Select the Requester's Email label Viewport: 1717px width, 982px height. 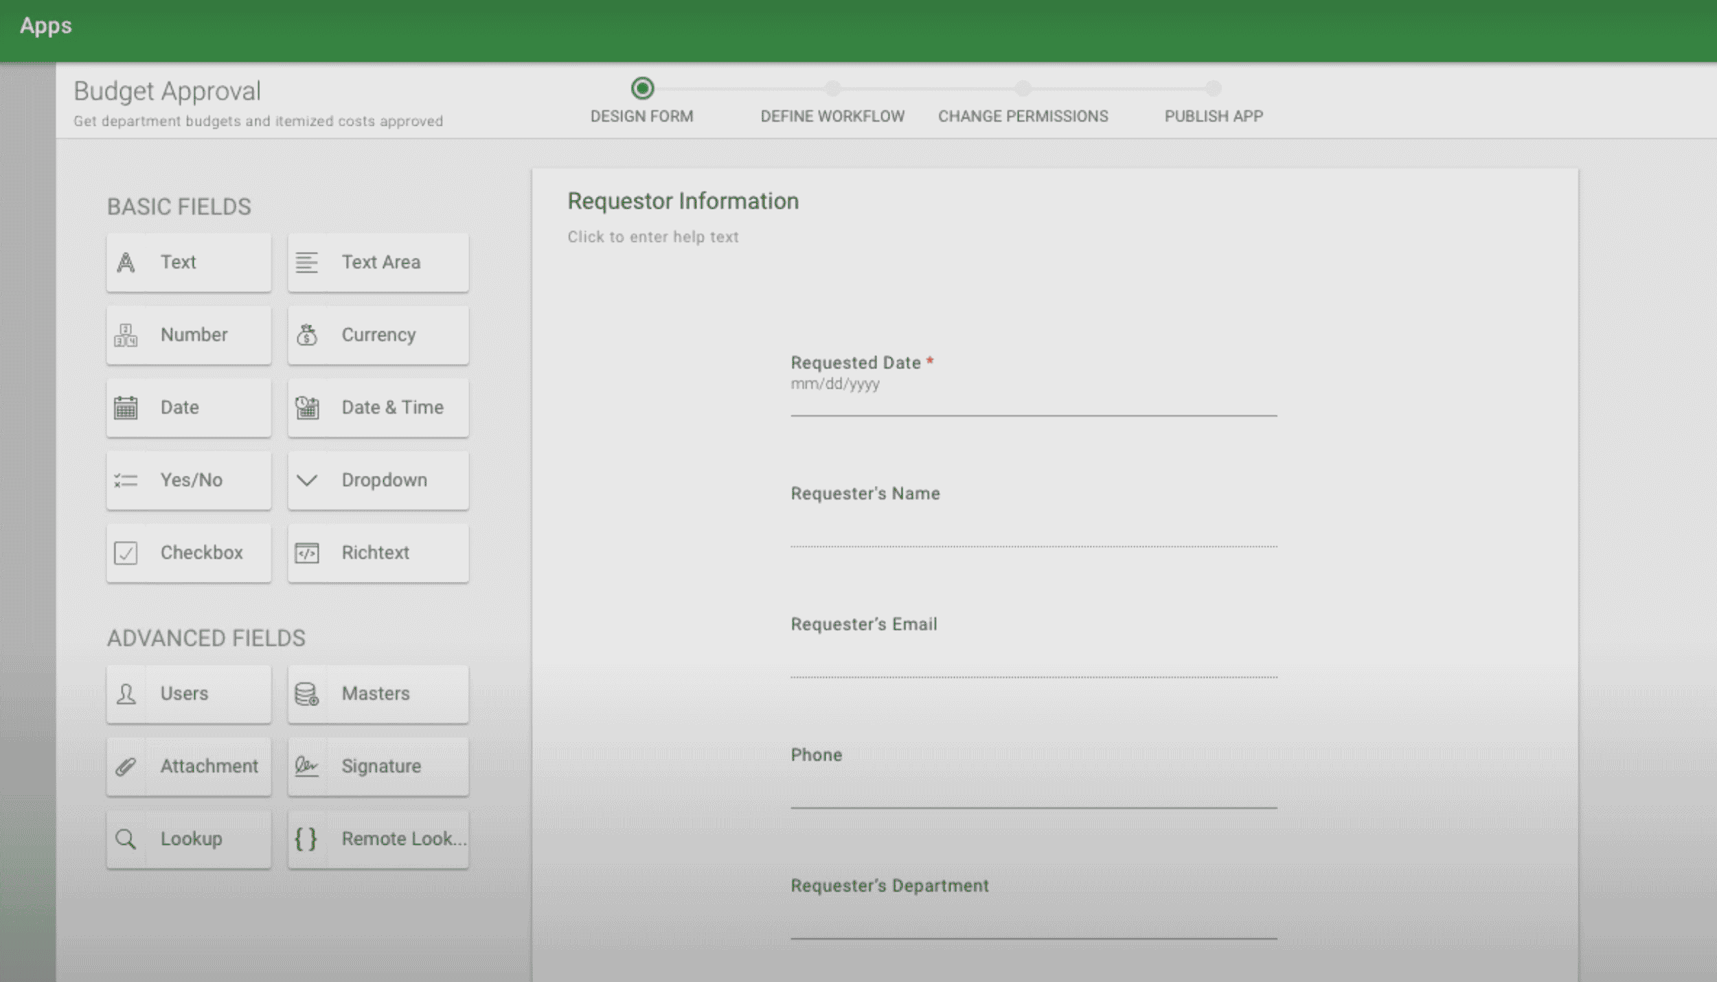pyautogui.click(x=864, y=624)
